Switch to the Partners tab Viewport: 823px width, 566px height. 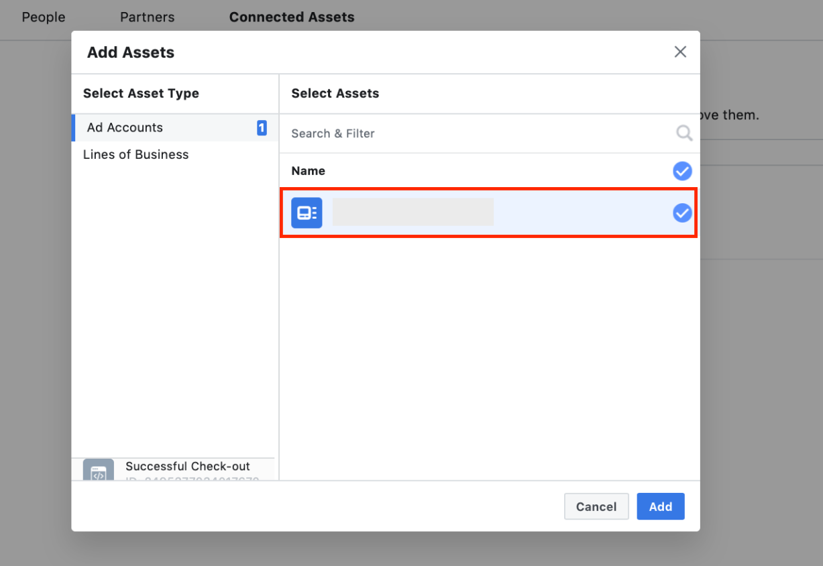(147, 17)
